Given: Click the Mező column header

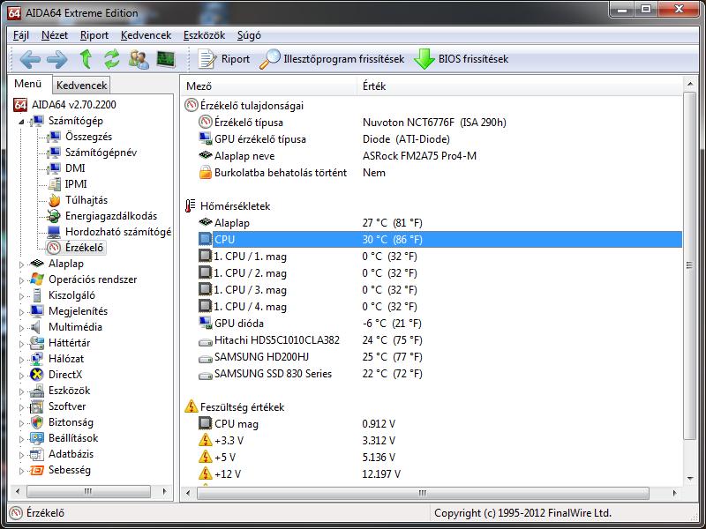Looking at the screenshot, I should pos(269,86).
